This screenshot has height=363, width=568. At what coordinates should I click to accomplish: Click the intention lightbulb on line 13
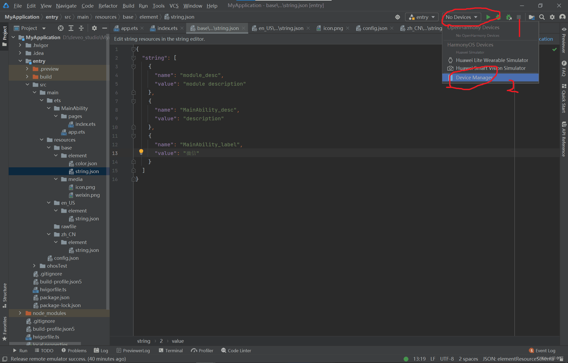point(141,151)
